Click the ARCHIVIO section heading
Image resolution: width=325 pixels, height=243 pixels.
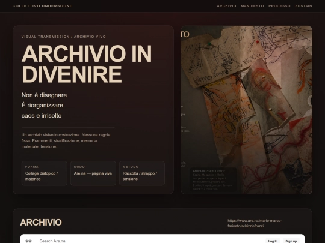click(41, 223)
